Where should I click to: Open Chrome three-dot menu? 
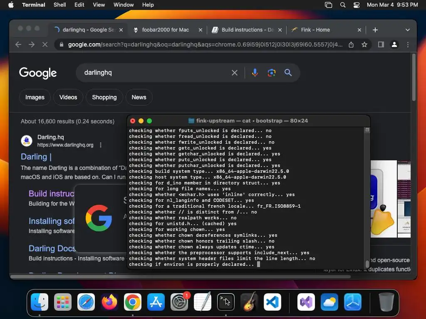[x=408, y=44]
